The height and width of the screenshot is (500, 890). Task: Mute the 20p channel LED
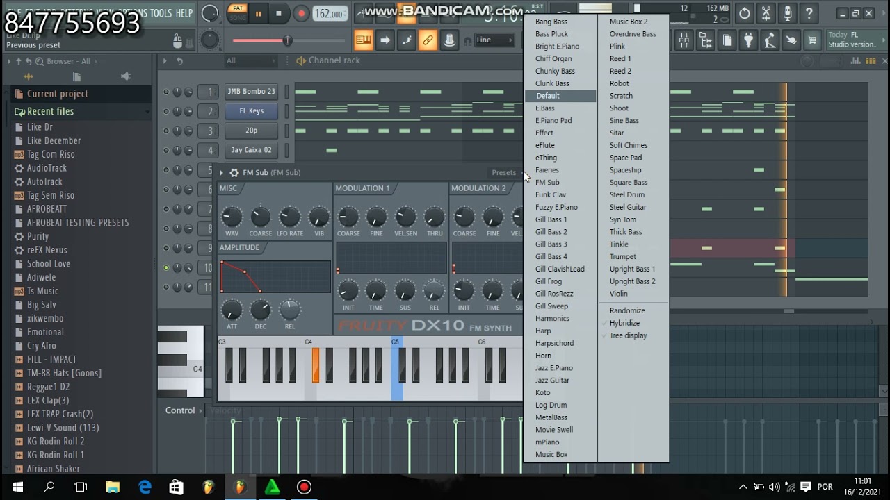tap(166, 131)
